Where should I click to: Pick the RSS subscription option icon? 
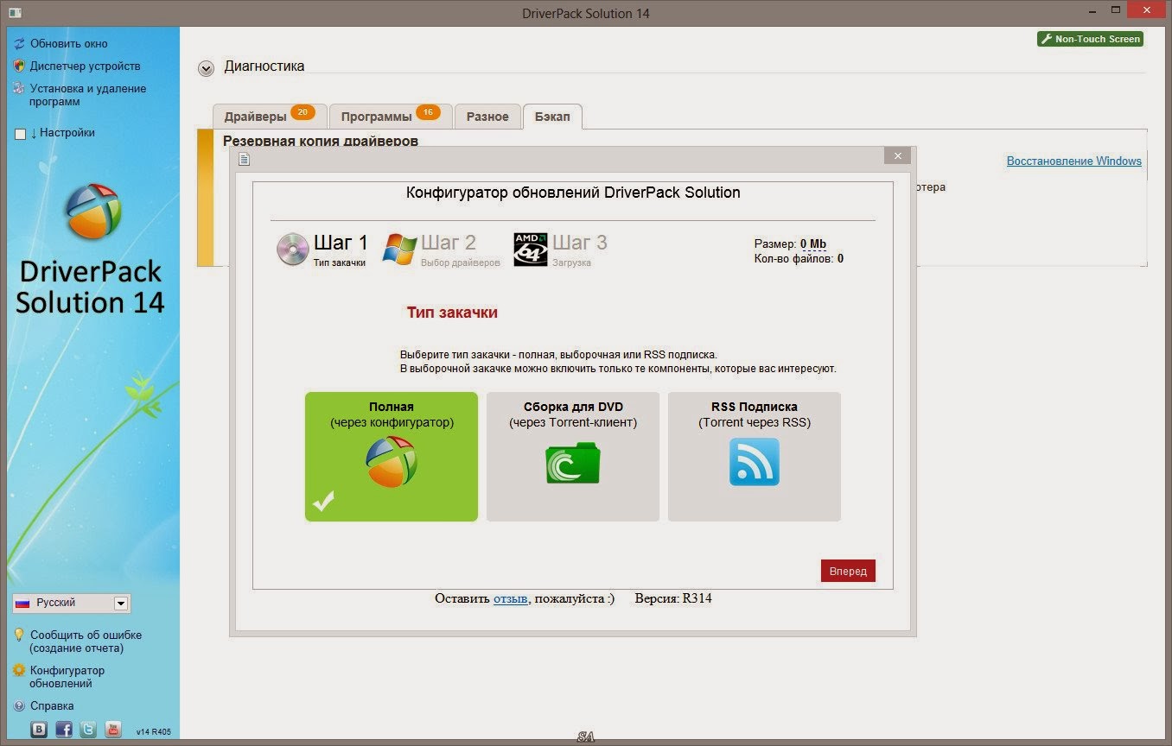tap(753, 463)
